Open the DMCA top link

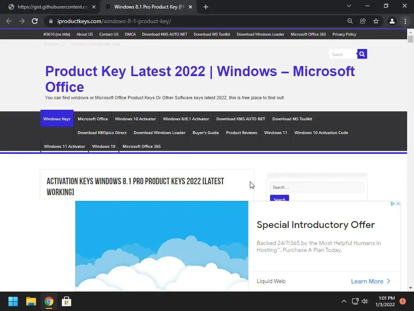point(130,34)
